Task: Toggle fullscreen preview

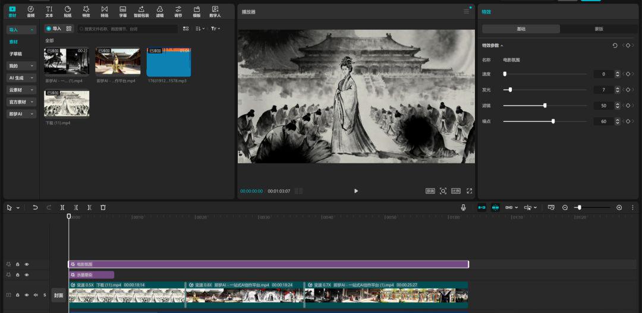Action: click(x=469, y=191)
